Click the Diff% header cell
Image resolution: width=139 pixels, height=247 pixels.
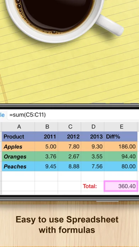[121, 137]
